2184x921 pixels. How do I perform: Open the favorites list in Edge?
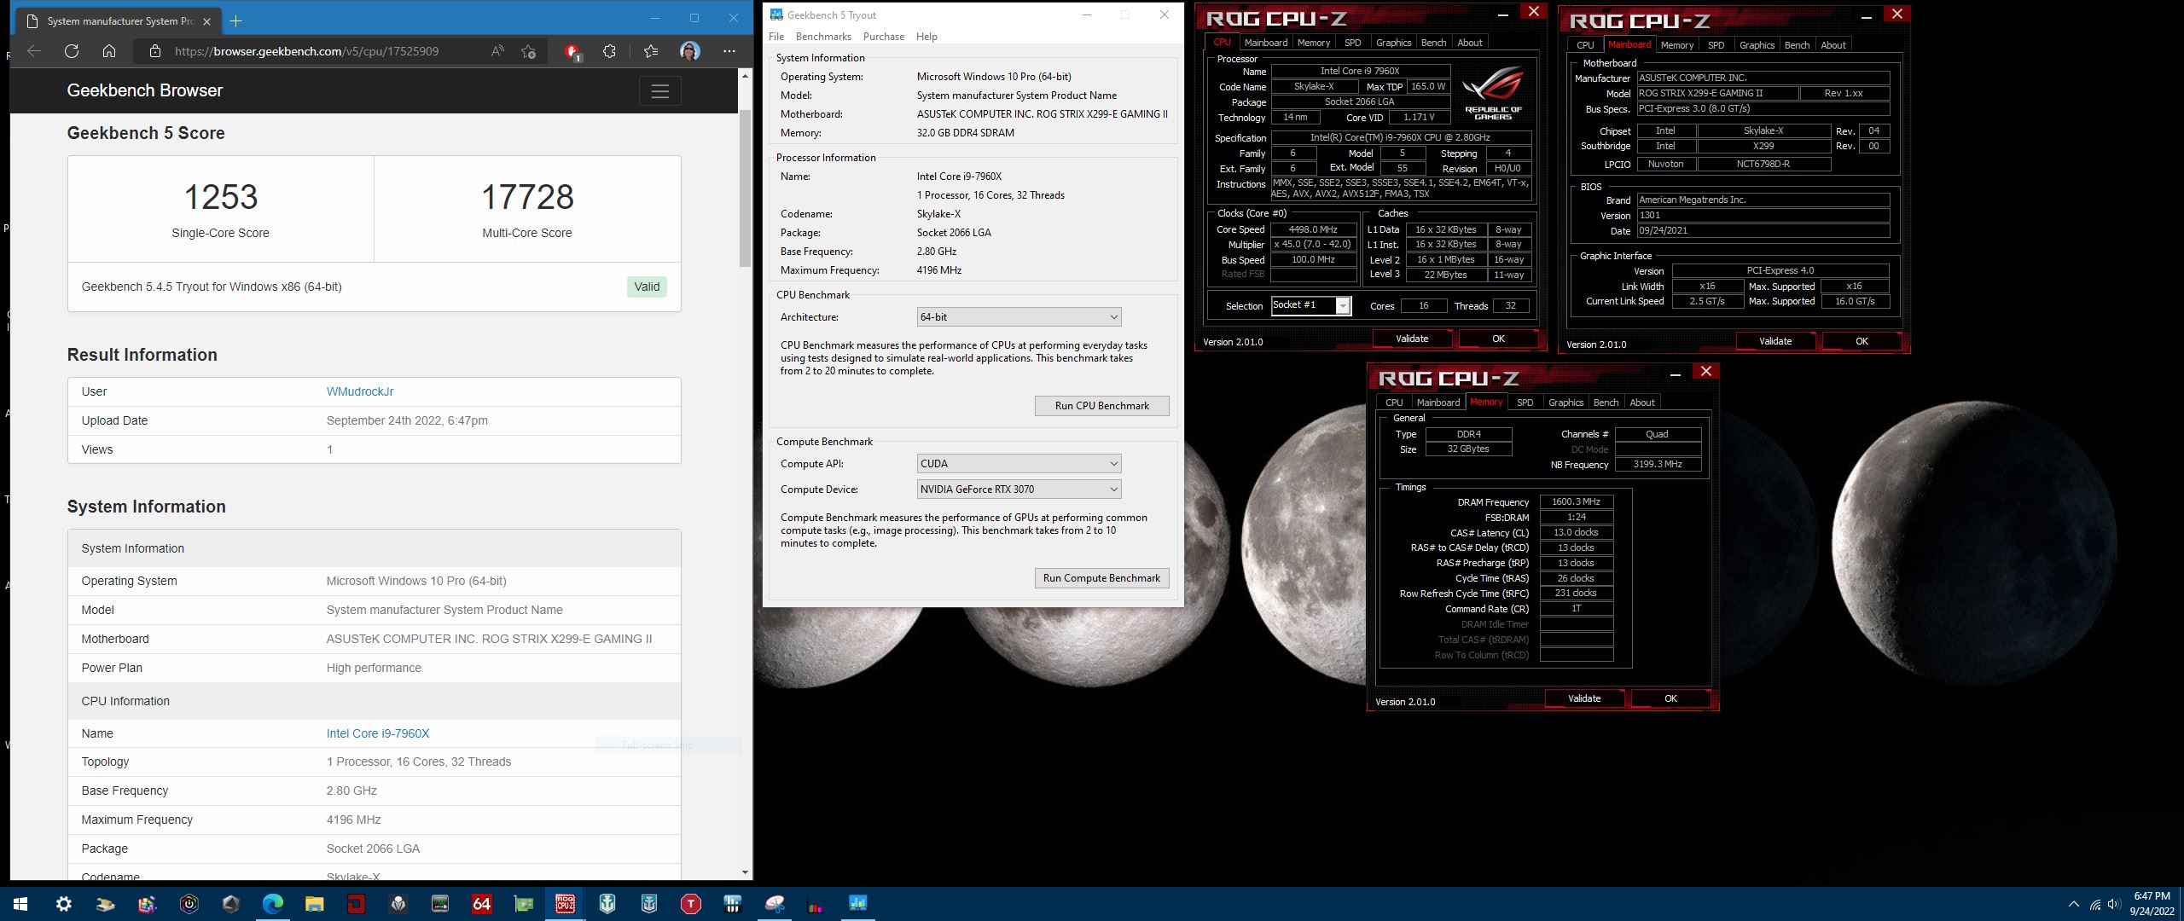[651, 51]
